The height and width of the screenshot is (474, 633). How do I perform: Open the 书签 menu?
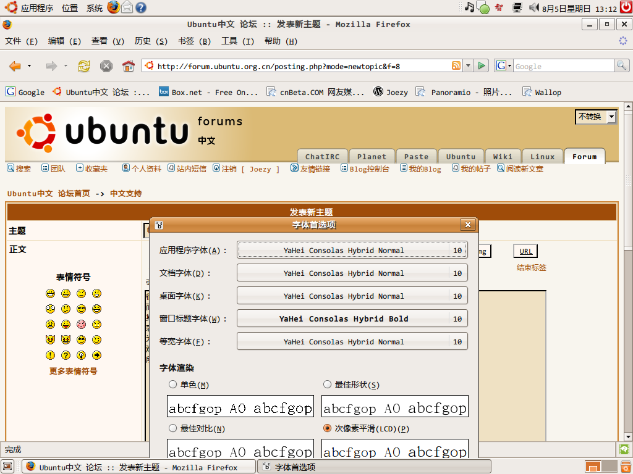pyautogui.click(x=194, y=41)
